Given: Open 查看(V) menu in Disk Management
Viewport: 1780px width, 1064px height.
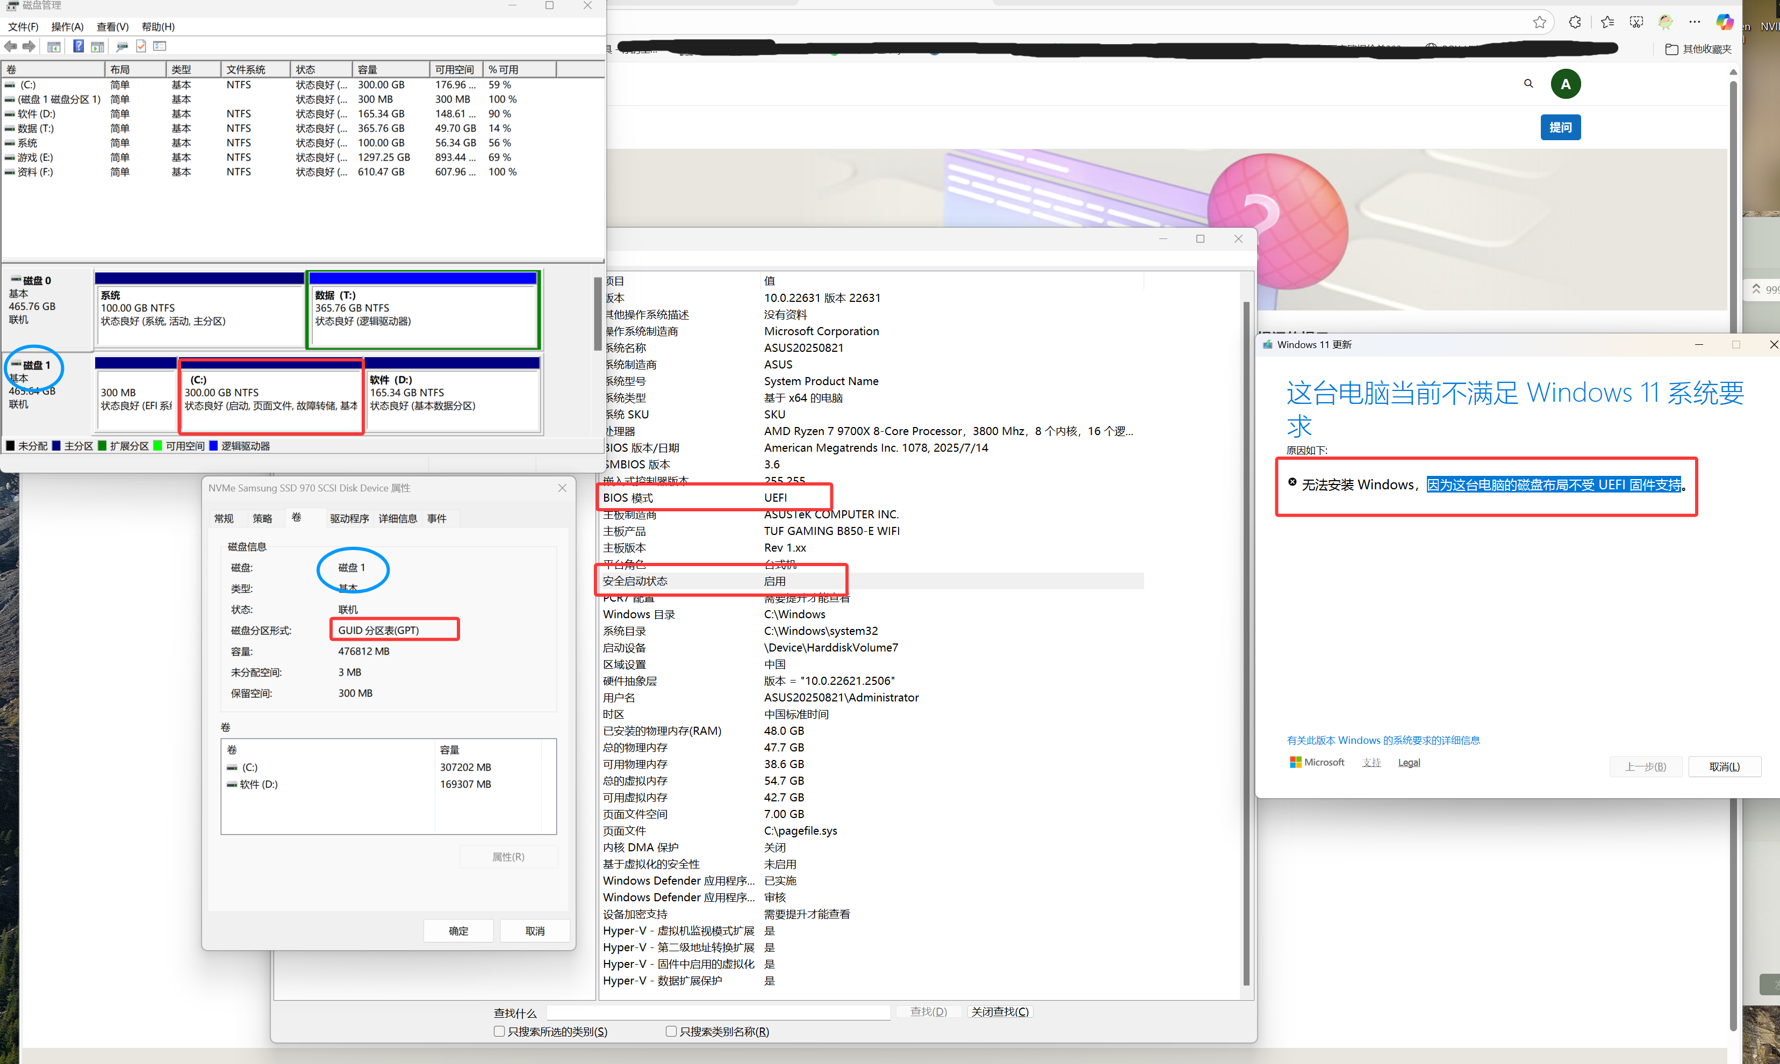Looking at the screenshot, I should tap(113, 26).
